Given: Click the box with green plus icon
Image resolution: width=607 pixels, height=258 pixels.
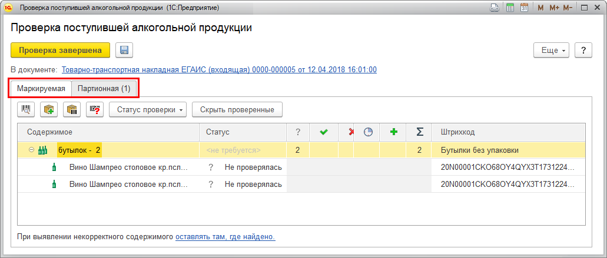Looking at the screenshot, I should 49,109.
